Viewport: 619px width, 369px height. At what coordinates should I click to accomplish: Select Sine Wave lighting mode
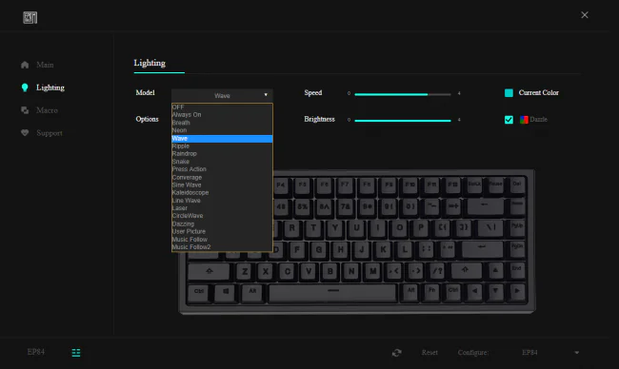(222, 184)
